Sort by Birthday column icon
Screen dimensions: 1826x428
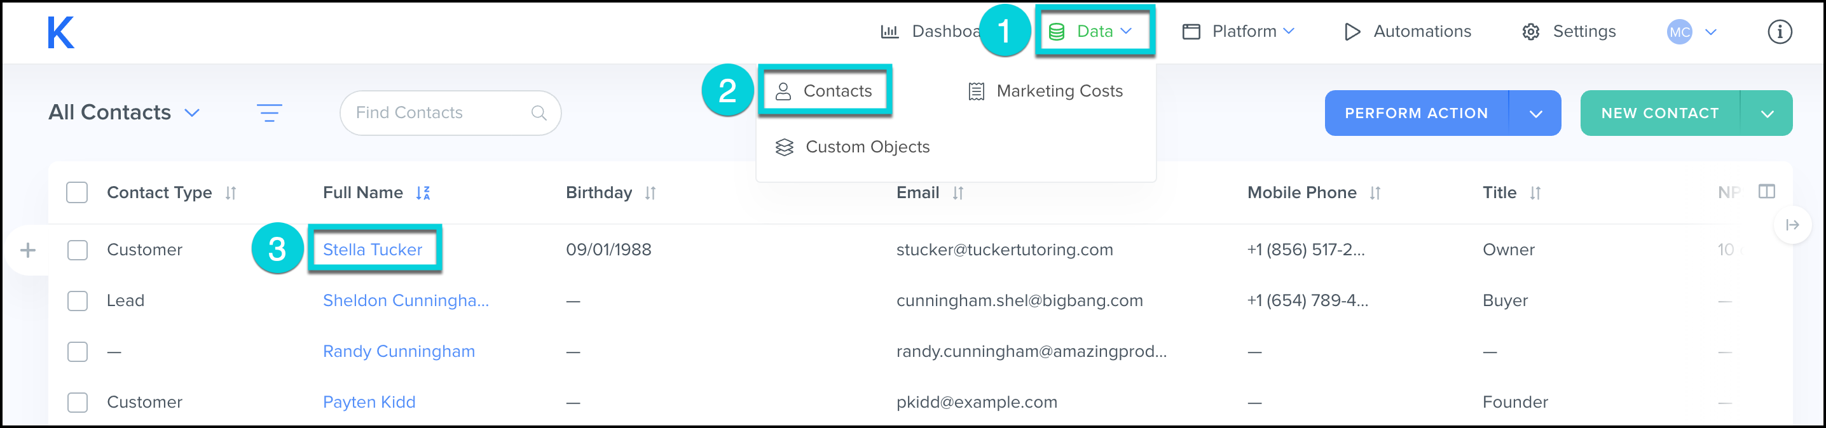(x=650, y=193)
